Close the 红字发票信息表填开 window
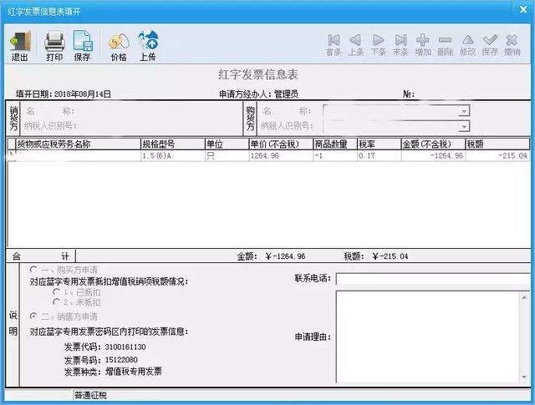The image size is (535, 405). pos(523,9)
